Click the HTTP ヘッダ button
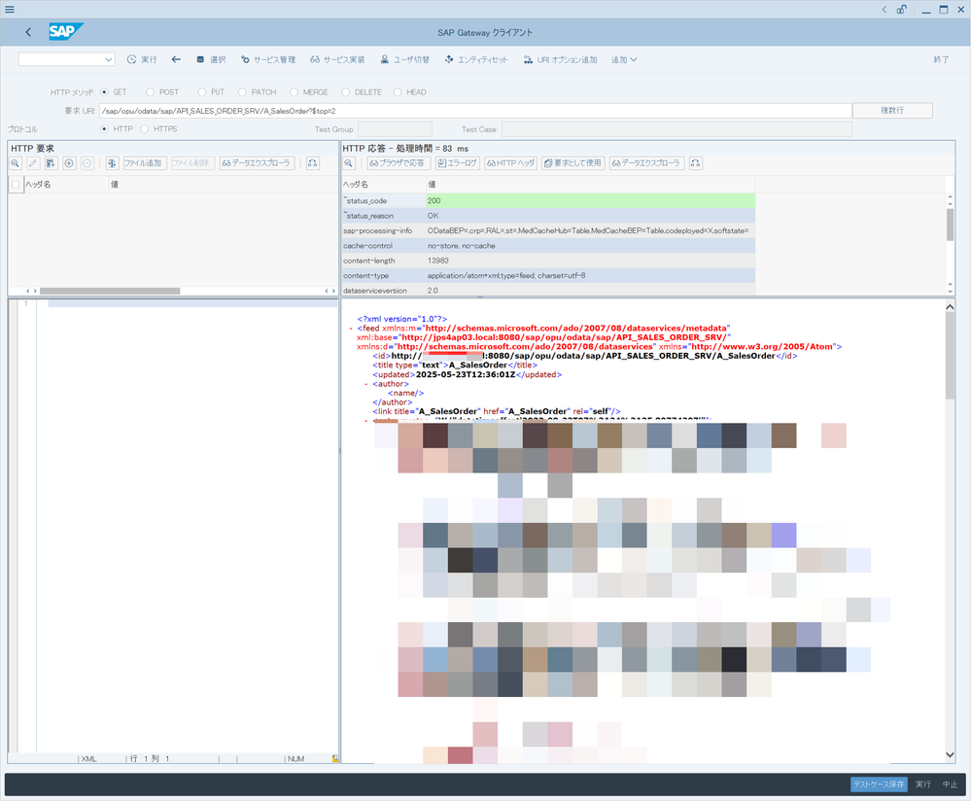 click(x=510, y=163)
